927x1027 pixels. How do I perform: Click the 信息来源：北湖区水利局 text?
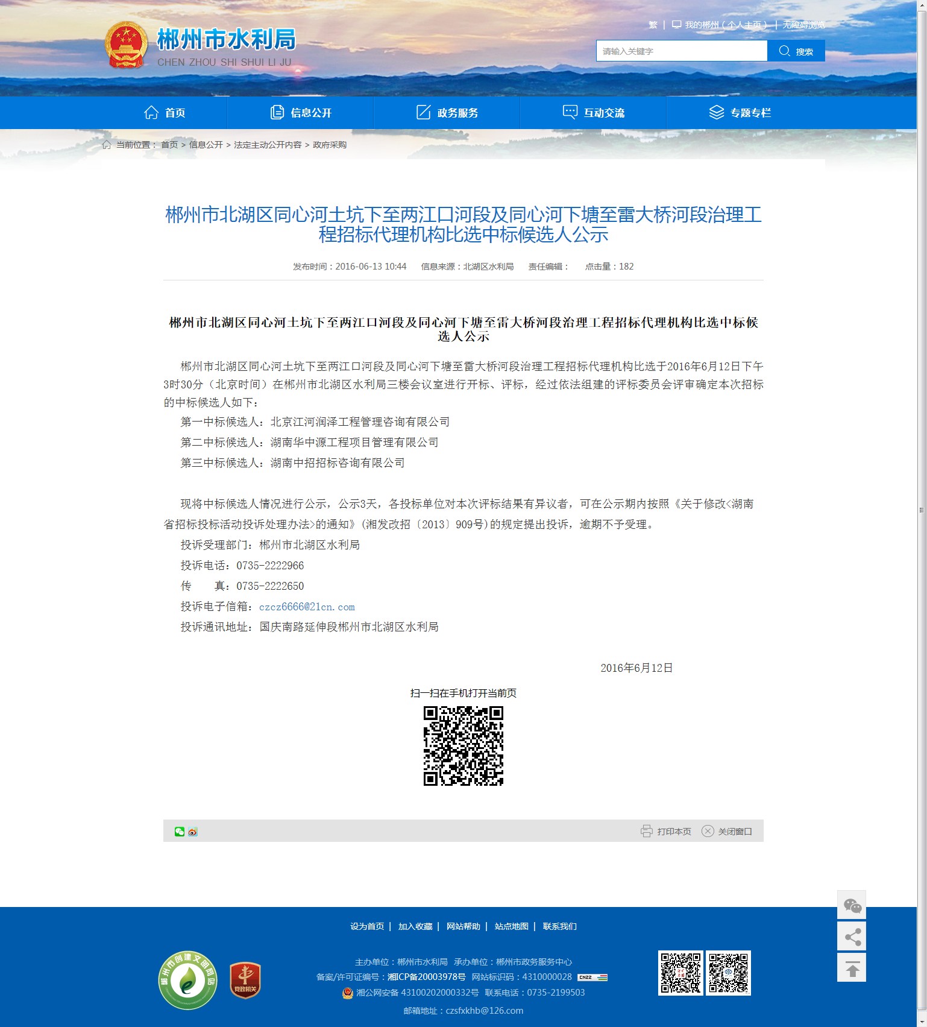point(467,267)
